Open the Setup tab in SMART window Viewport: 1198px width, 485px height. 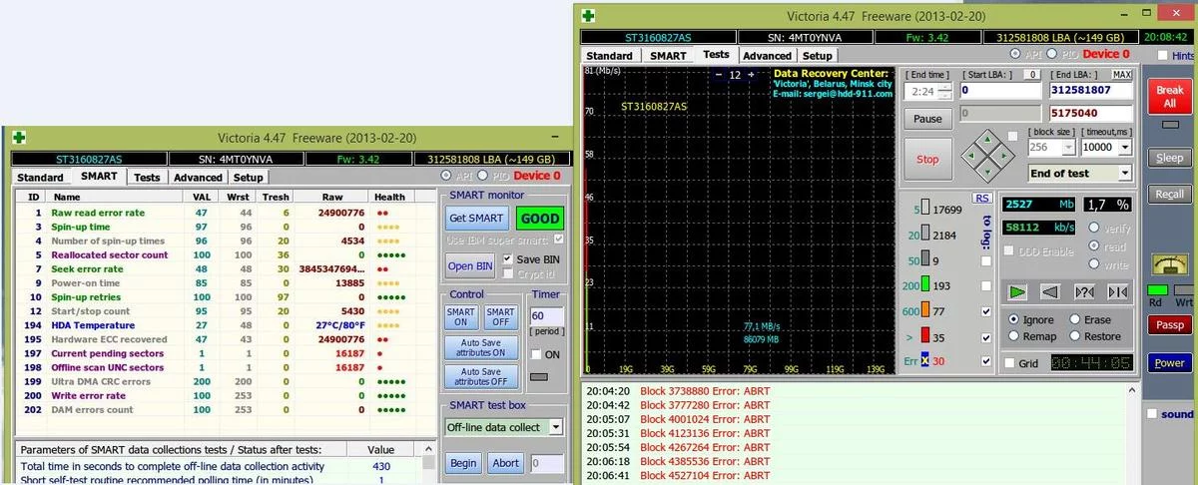pos(248,178)
